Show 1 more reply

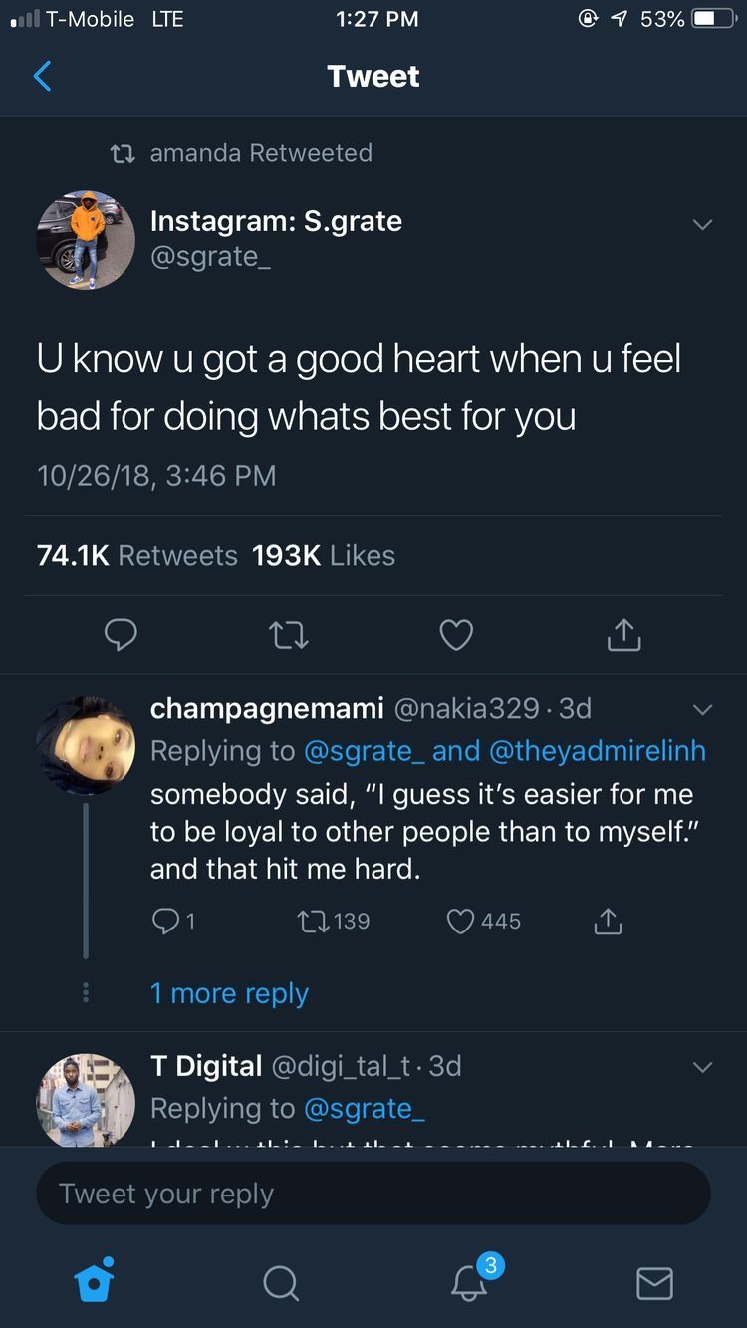pos(229,993)
